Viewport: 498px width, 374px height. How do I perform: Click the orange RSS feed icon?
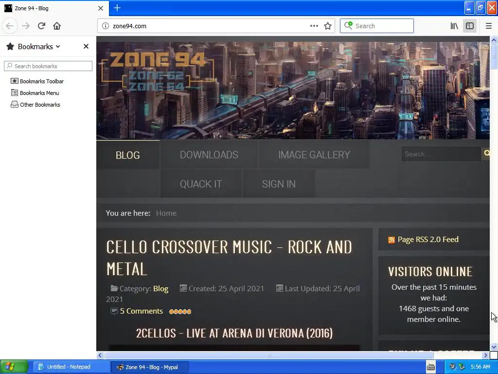pyautogui.click(x=391, y=240)
